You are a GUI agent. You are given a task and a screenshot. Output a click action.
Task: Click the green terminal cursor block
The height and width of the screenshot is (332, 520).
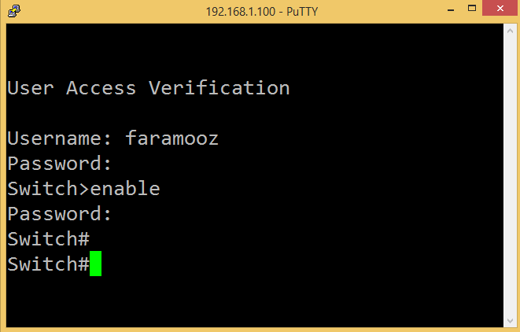point(95,264)
